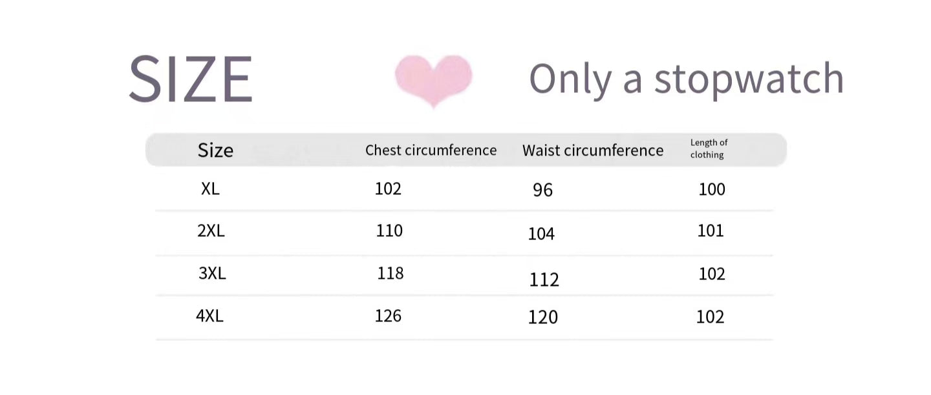Select the 3XL size row label
The width and height of the screenshot is (931, 395).
point(212,274)
